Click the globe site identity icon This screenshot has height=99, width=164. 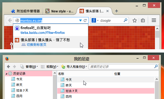pyautogui.click(x=17, y=20)
